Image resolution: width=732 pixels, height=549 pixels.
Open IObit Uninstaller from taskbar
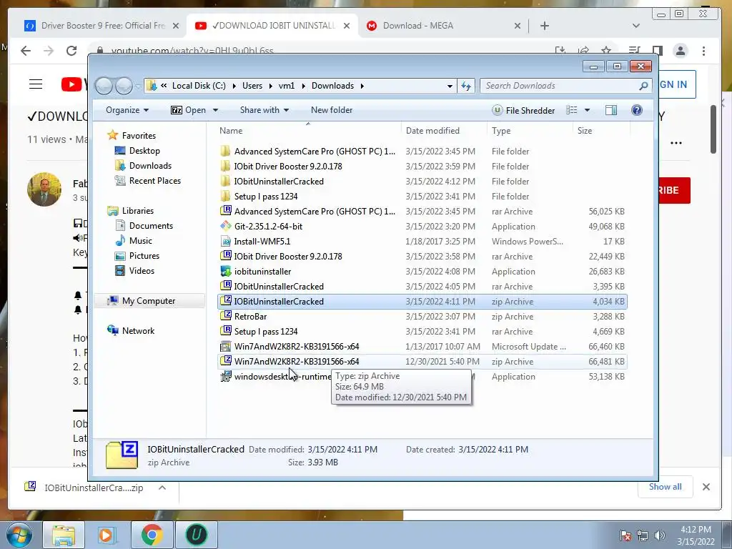click(197, 535)
